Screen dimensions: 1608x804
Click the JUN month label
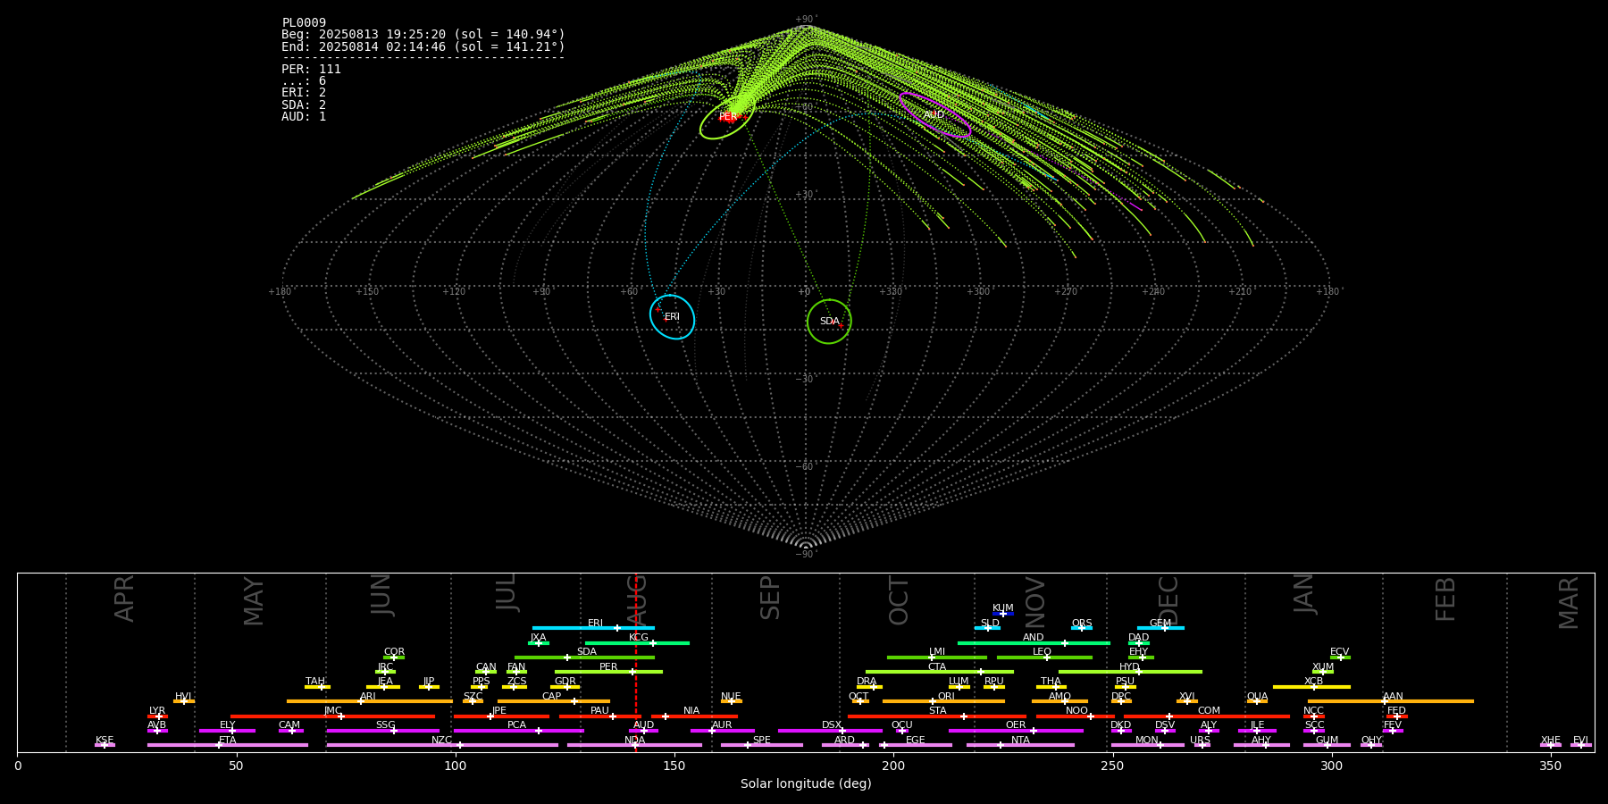[381, 595]
